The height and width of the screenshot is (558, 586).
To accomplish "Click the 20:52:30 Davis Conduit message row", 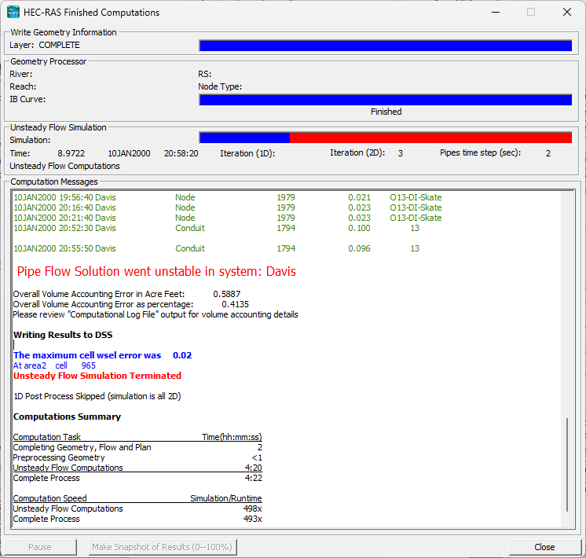I will (216, 228).
